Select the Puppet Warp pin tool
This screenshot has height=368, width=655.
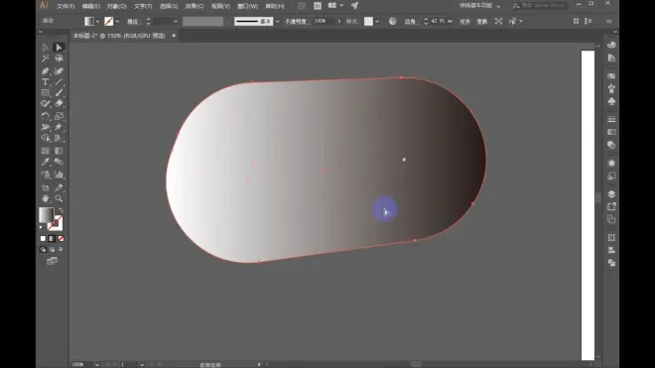[x=59, y=127]
